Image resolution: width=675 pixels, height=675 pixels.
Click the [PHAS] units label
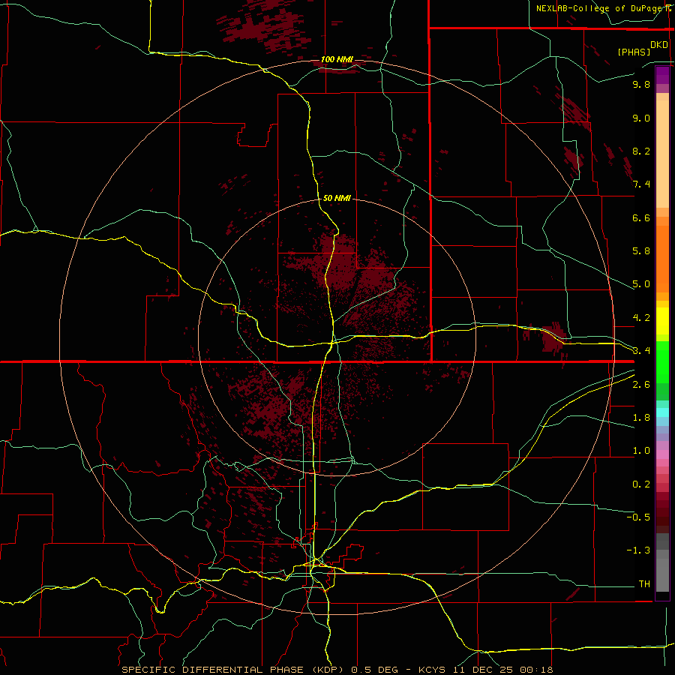point(634,52)
